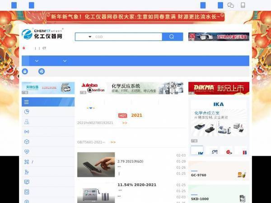Click the magnifier search button
Image resolution: width=271 pixels, height=203 pixels.
point(173,37)
